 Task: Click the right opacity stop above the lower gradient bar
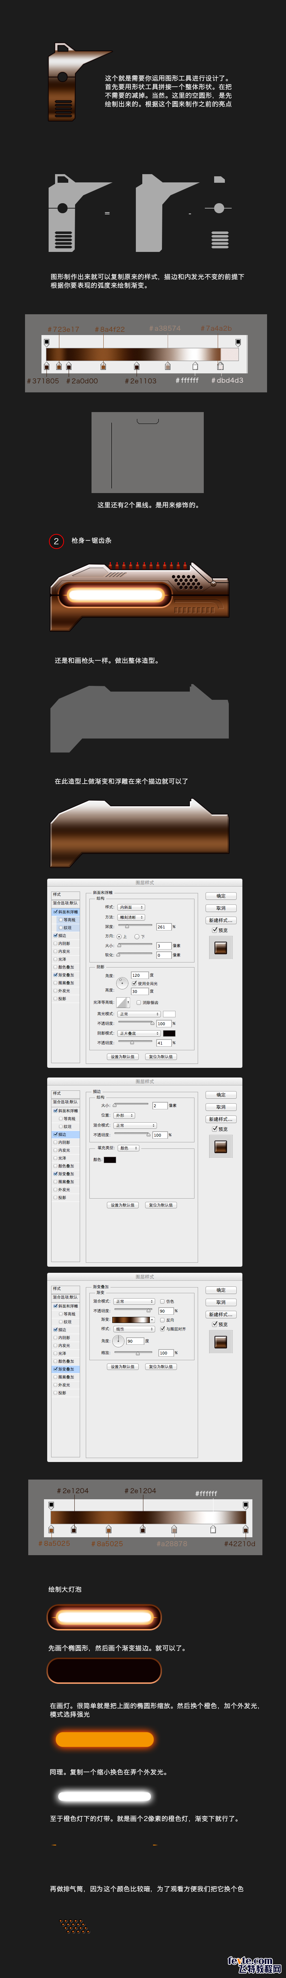click(x=245, y=1506)
